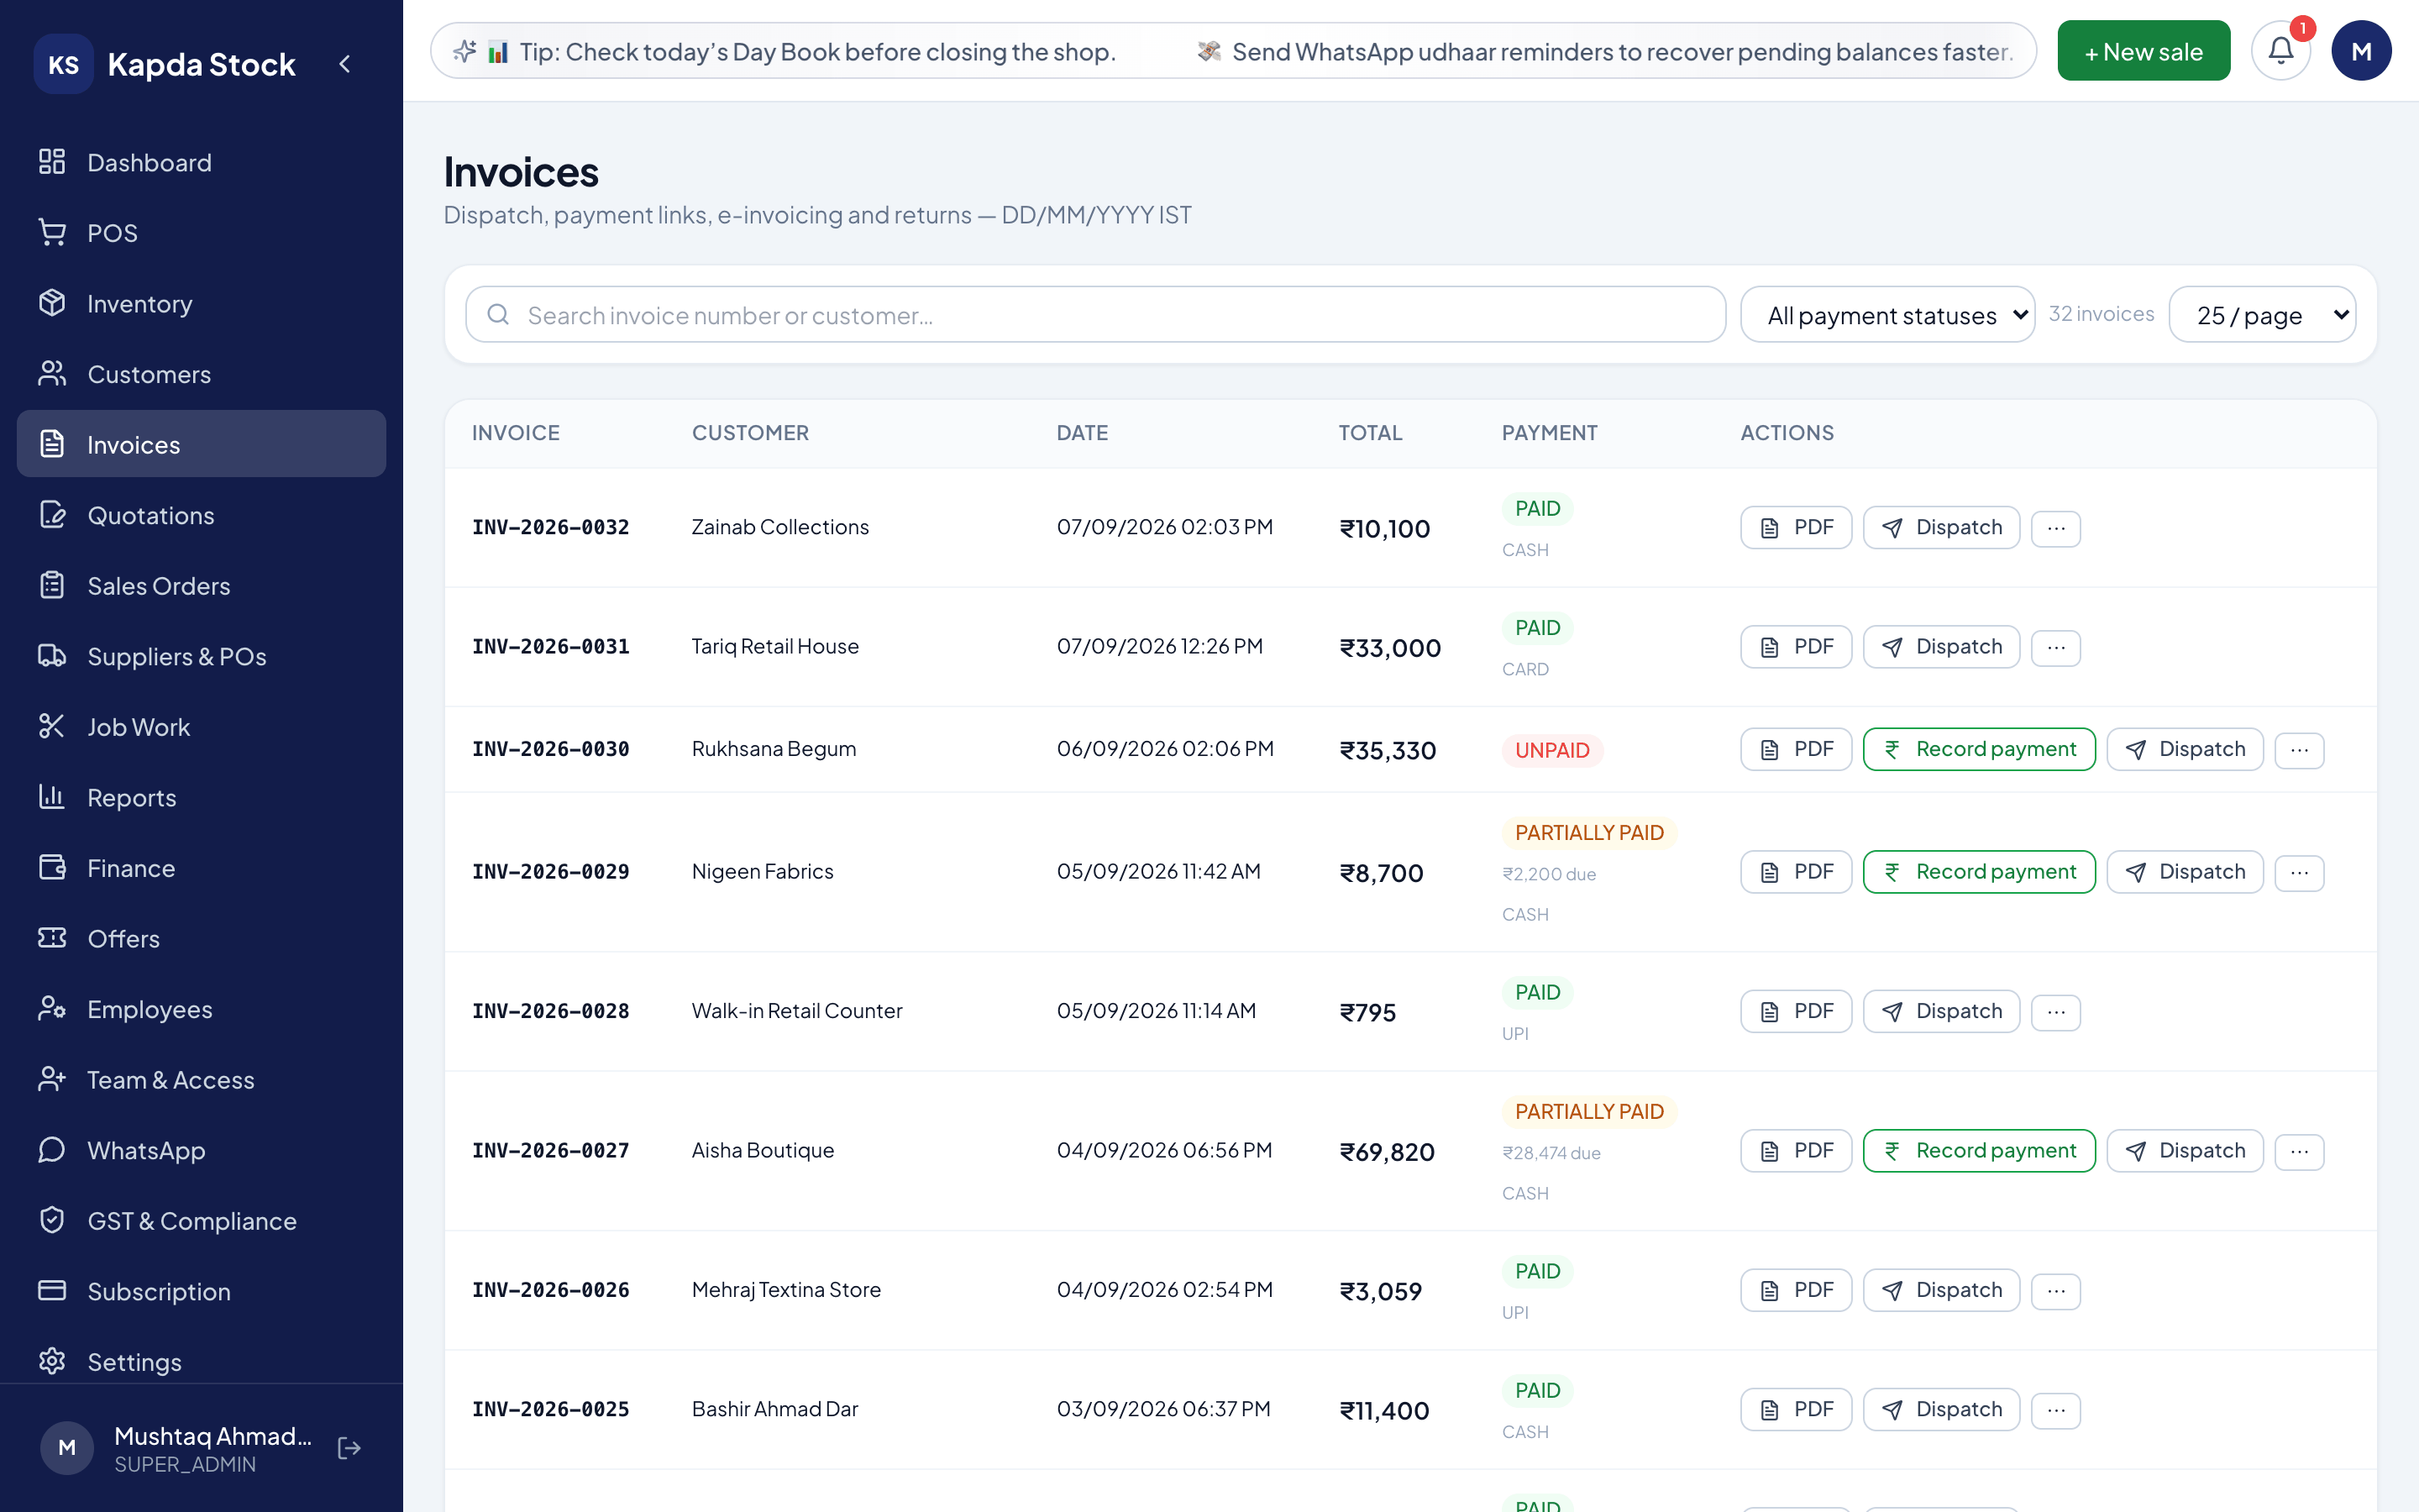The image size is (2419, 1512).
Task: Open more actions for INV-2026-0026
Action: coord(2056,1291)
